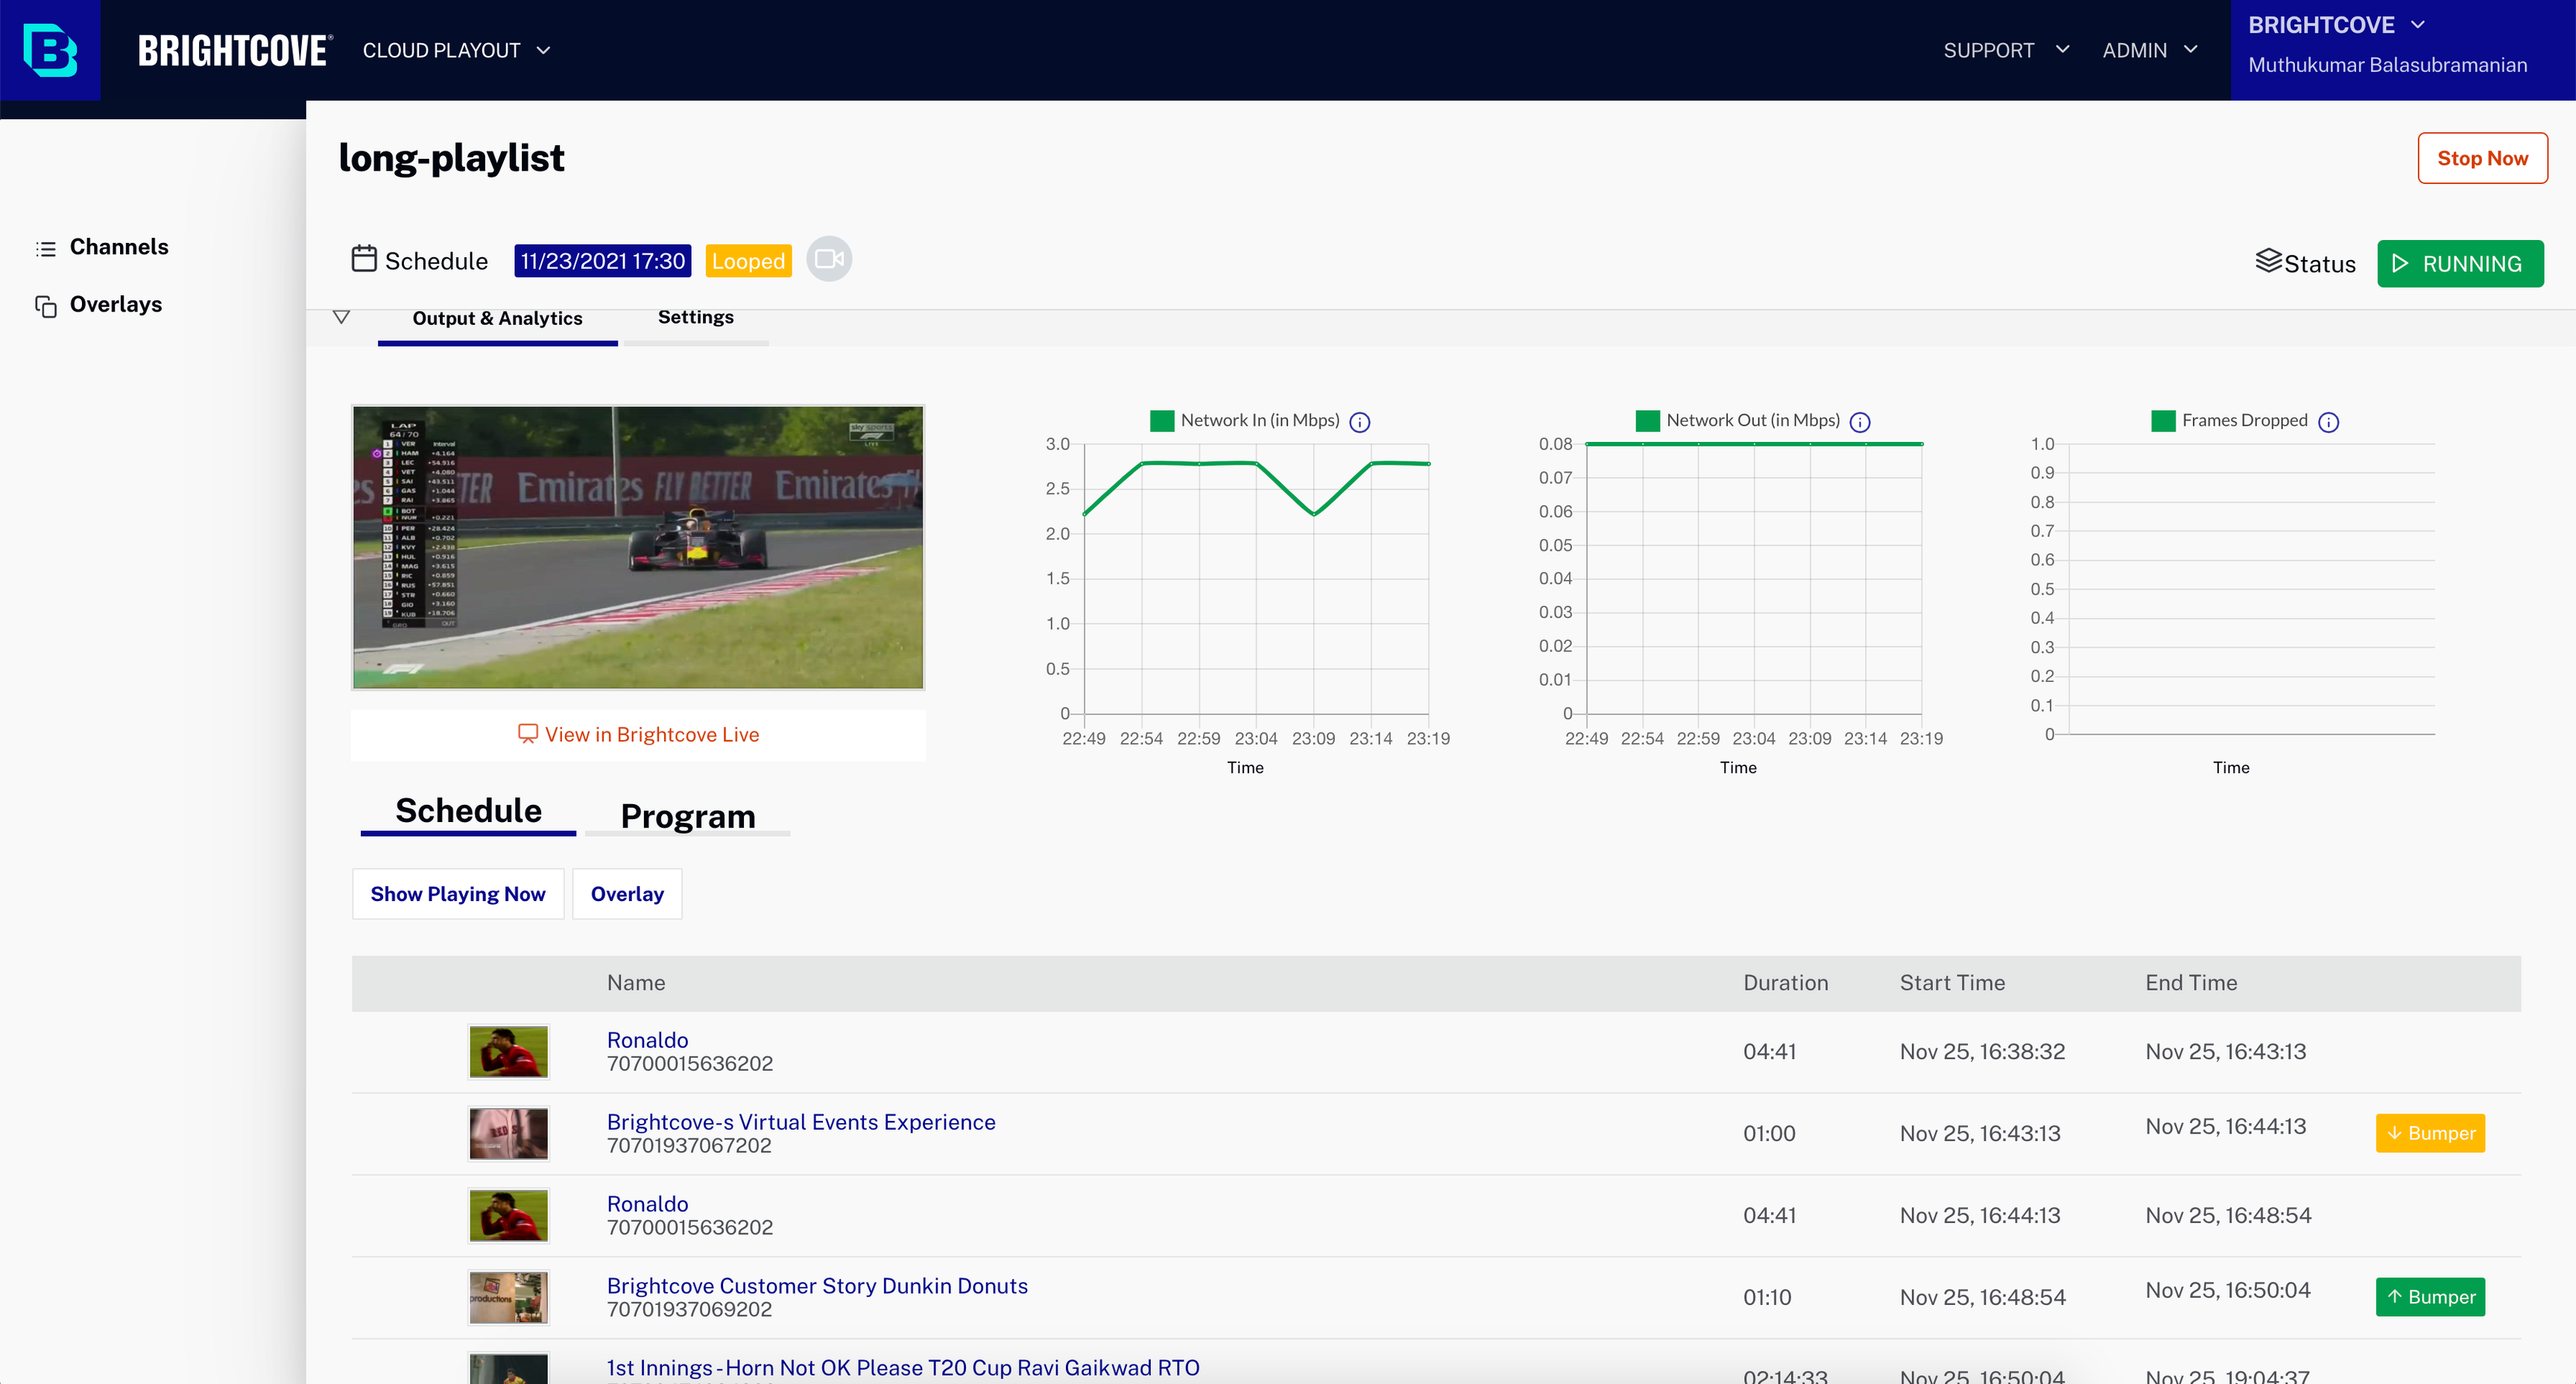Open Overlays in the sidebar
The image size is (2576, 1384).
(116, 304)
